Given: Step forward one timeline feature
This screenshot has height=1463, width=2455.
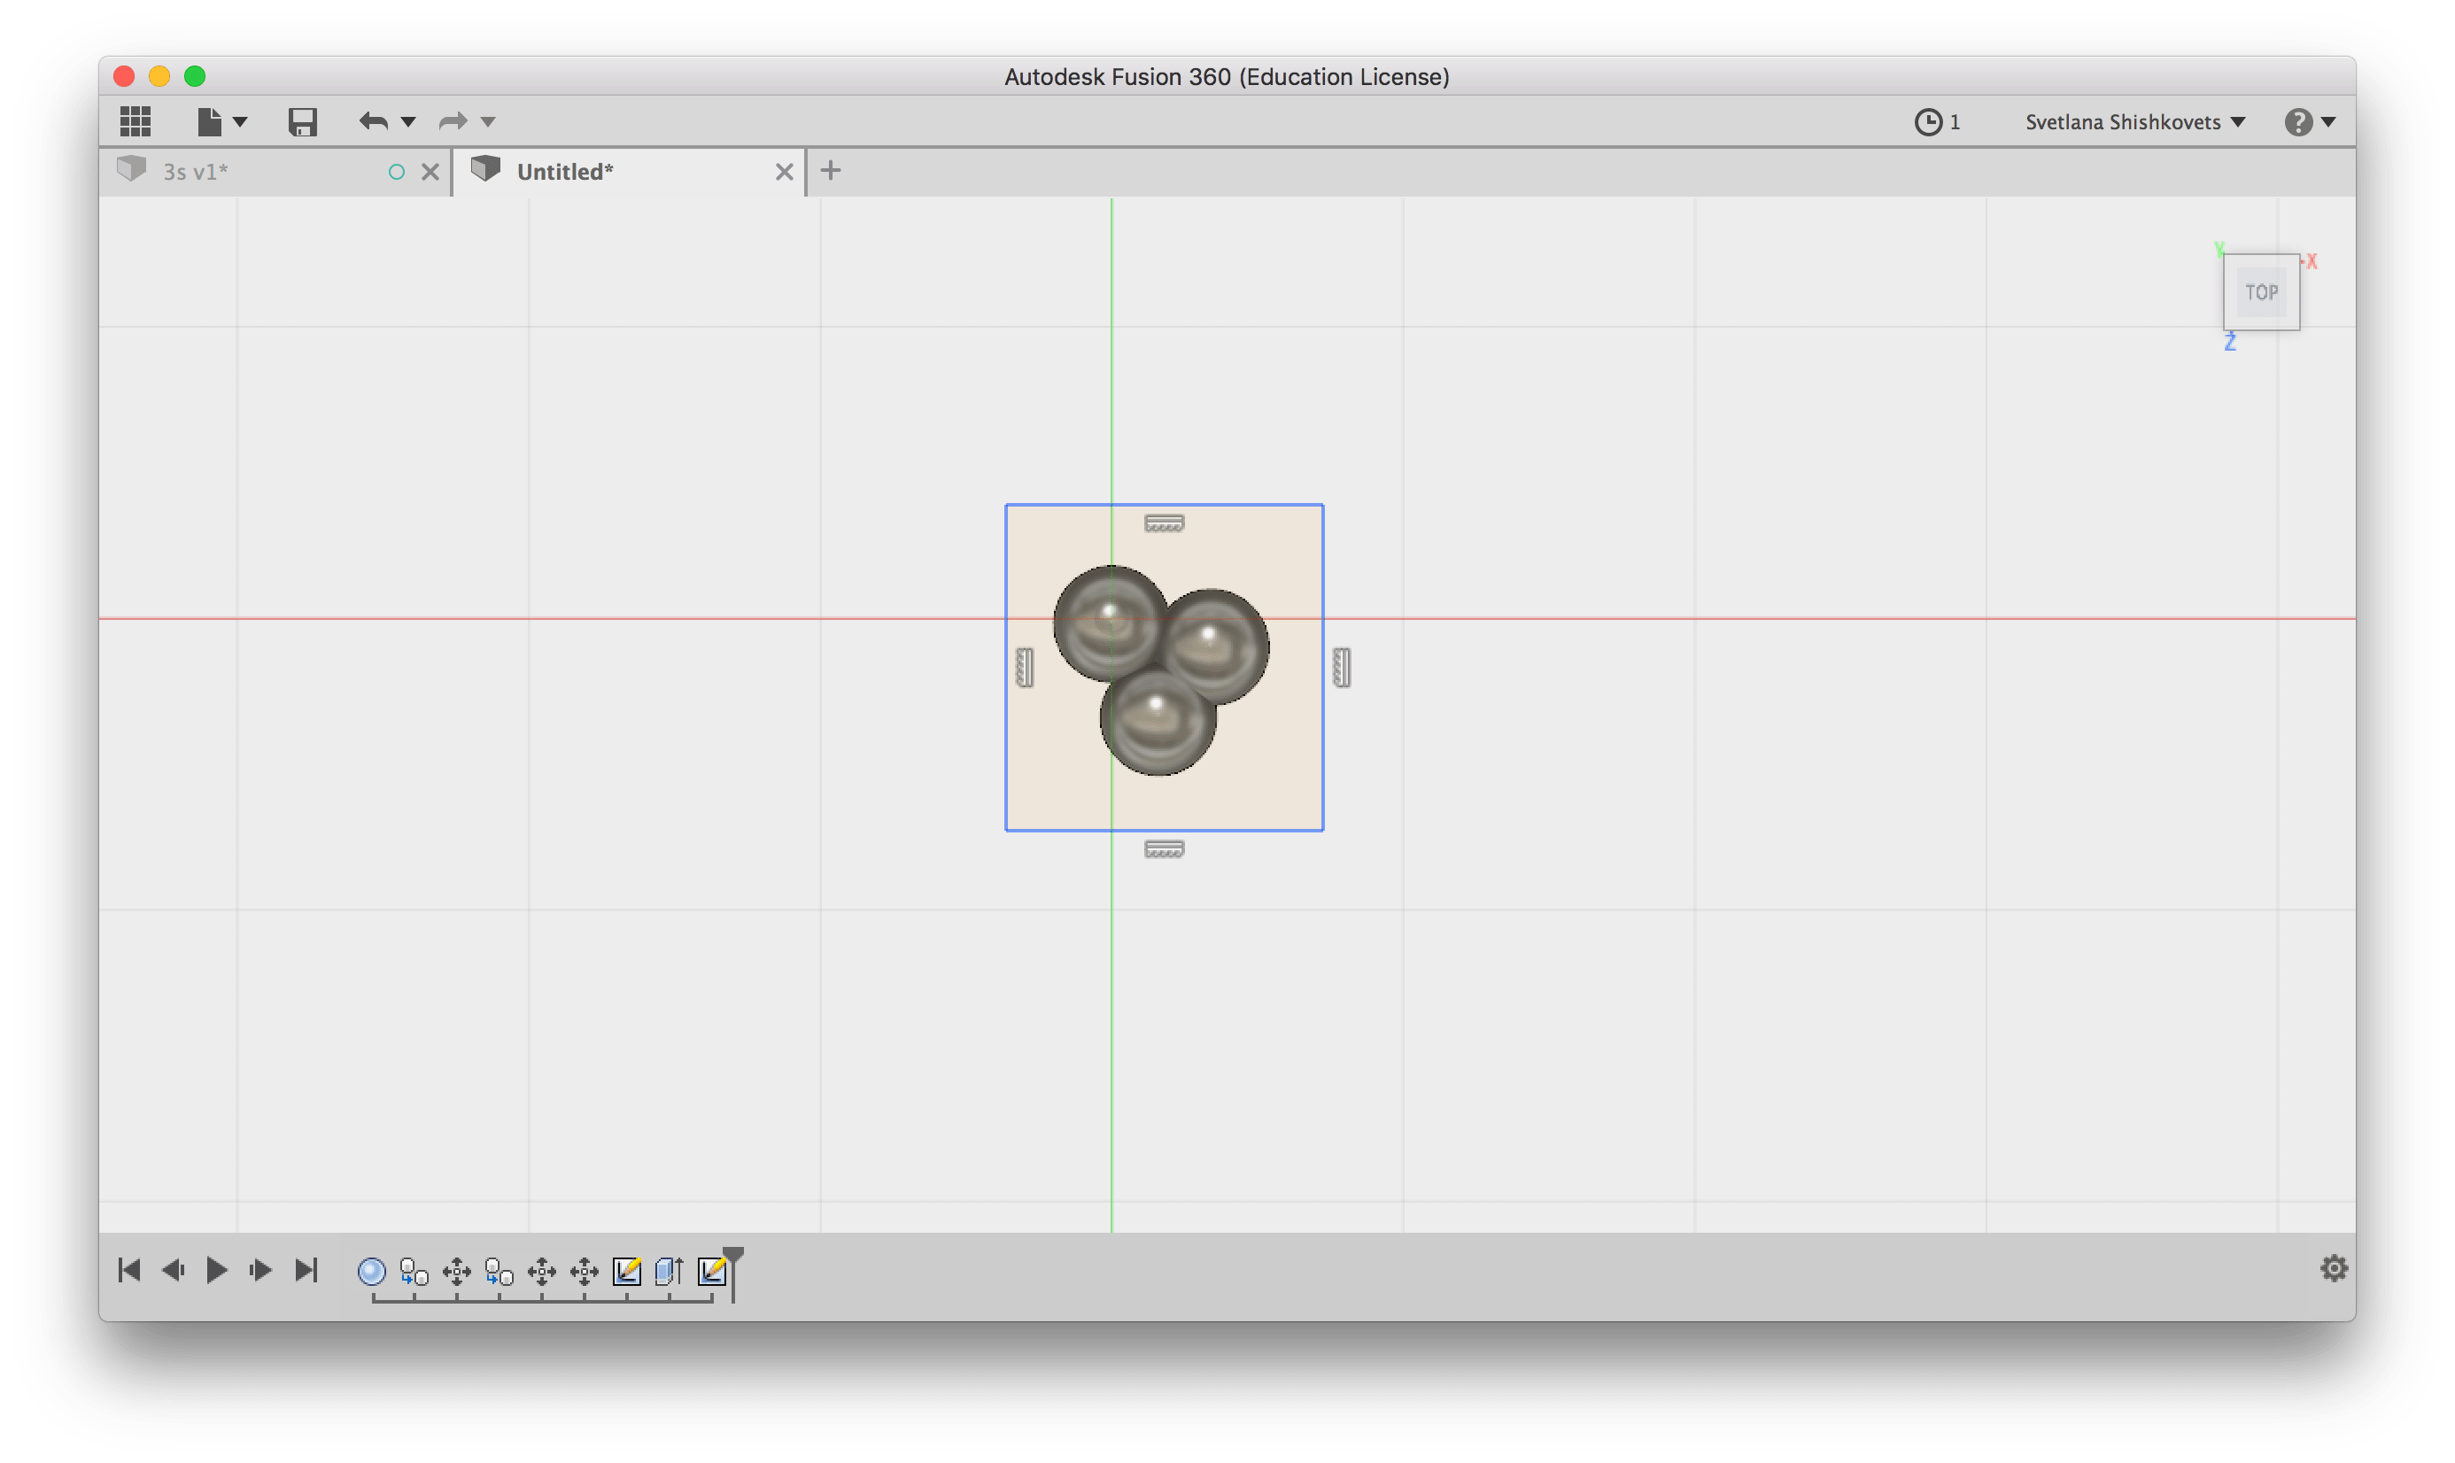Looking at the screenshot, I should click(x=260, y=1270).
